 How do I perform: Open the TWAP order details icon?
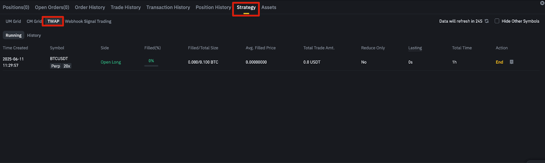point(512,62)
